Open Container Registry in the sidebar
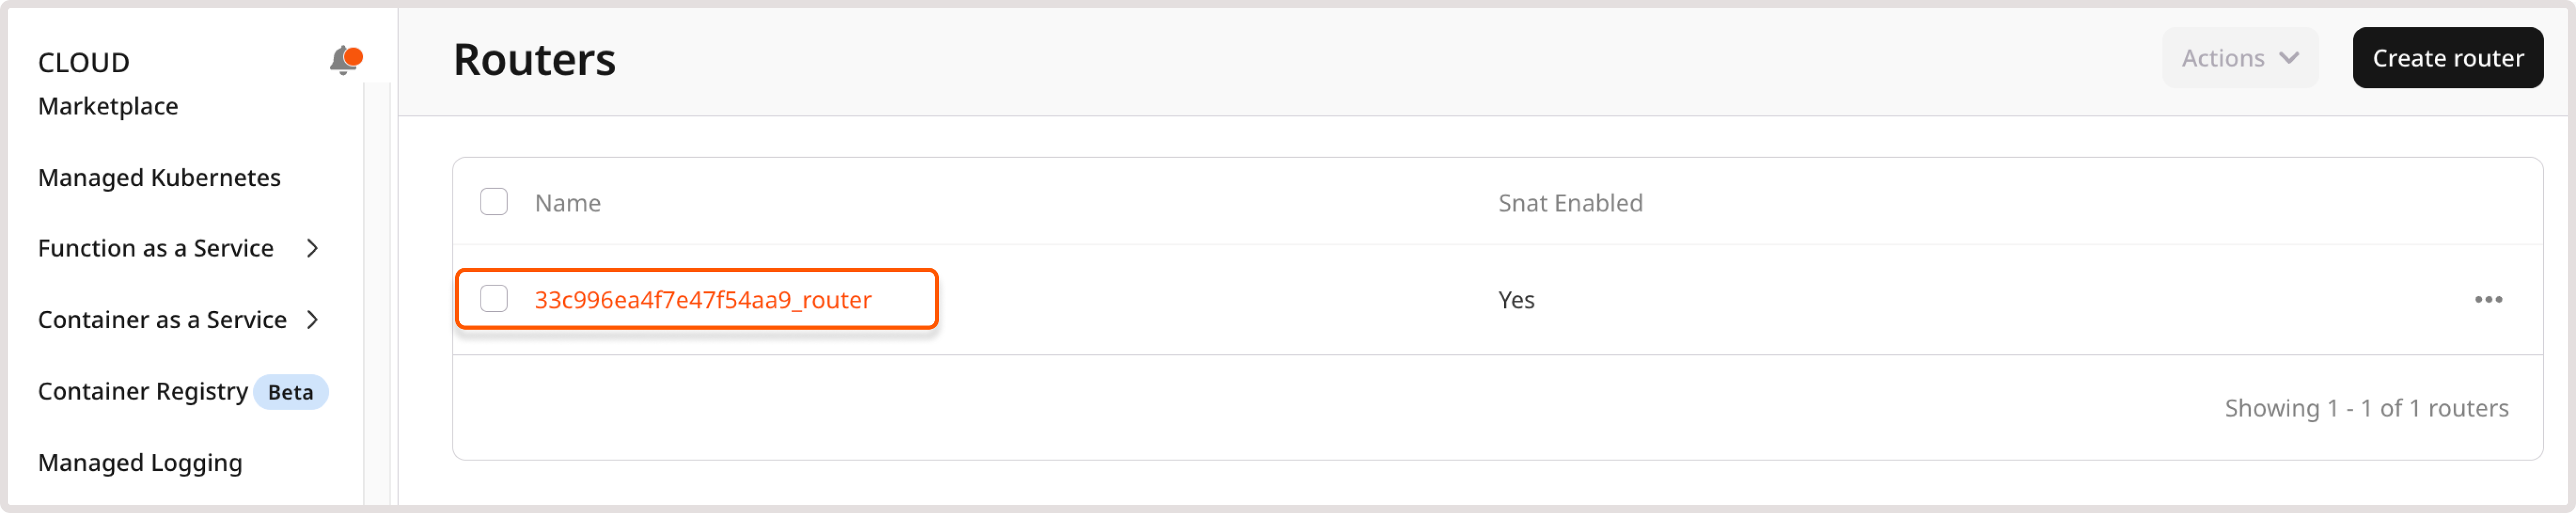Viewport: 2576px width, 513px height. 143,391
